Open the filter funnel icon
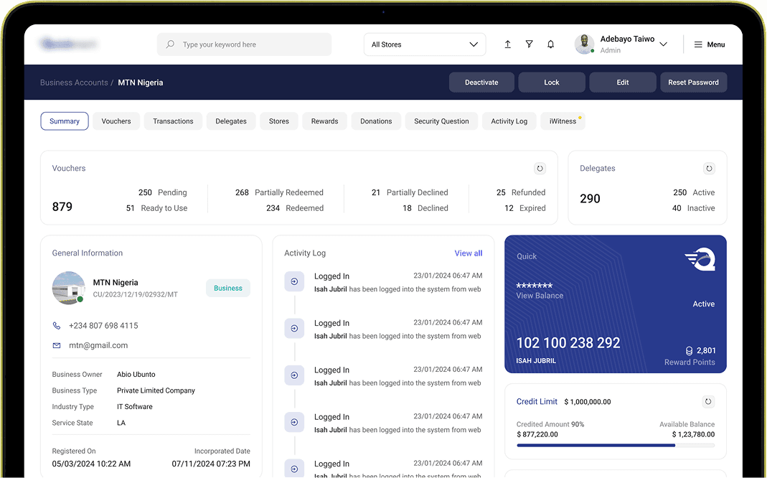This screenshot has width=767, height=478. point(530,44)
